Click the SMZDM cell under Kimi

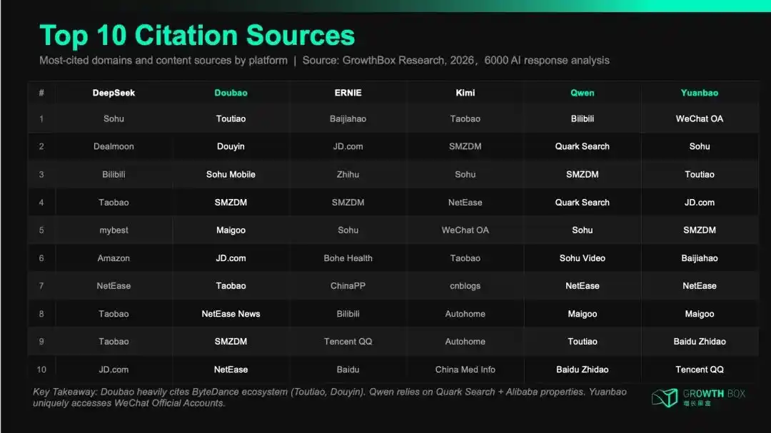pos(465,146)
